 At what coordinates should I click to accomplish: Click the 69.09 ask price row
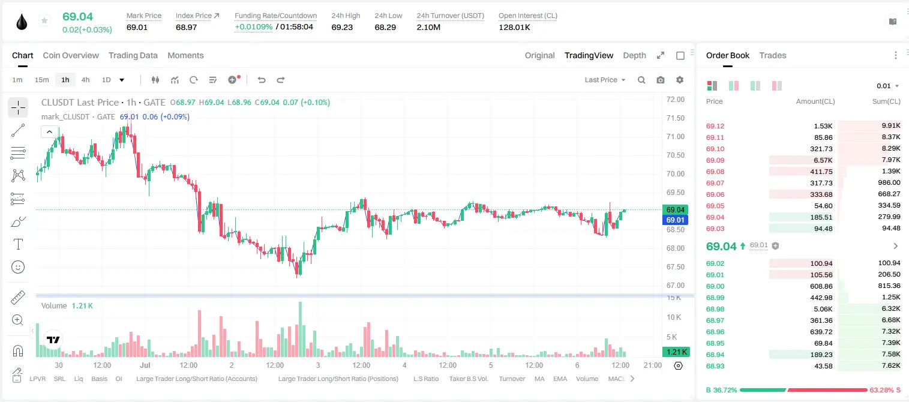(x=803, y=160)
